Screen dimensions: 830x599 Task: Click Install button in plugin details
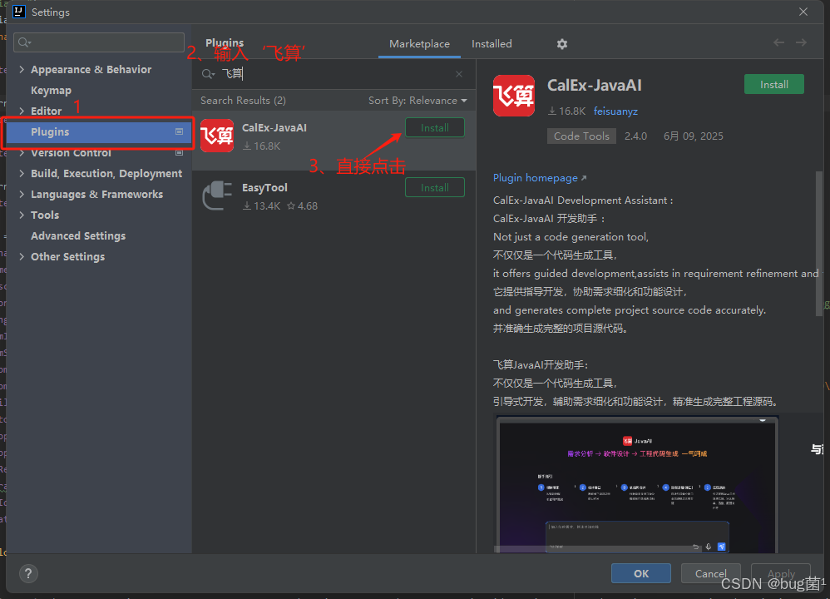coord(774,85)
